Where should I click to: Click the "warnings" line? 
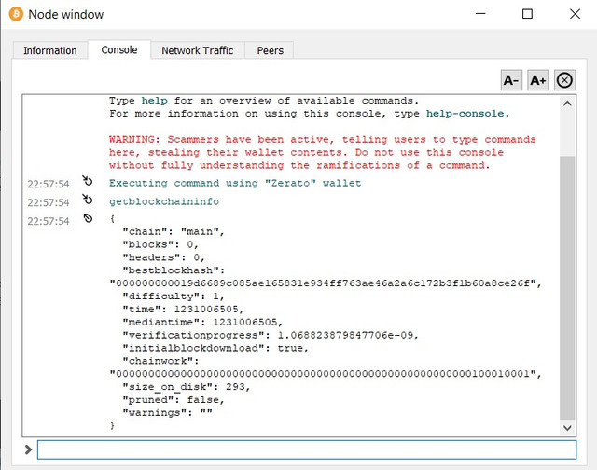click(x=167, y=413)
